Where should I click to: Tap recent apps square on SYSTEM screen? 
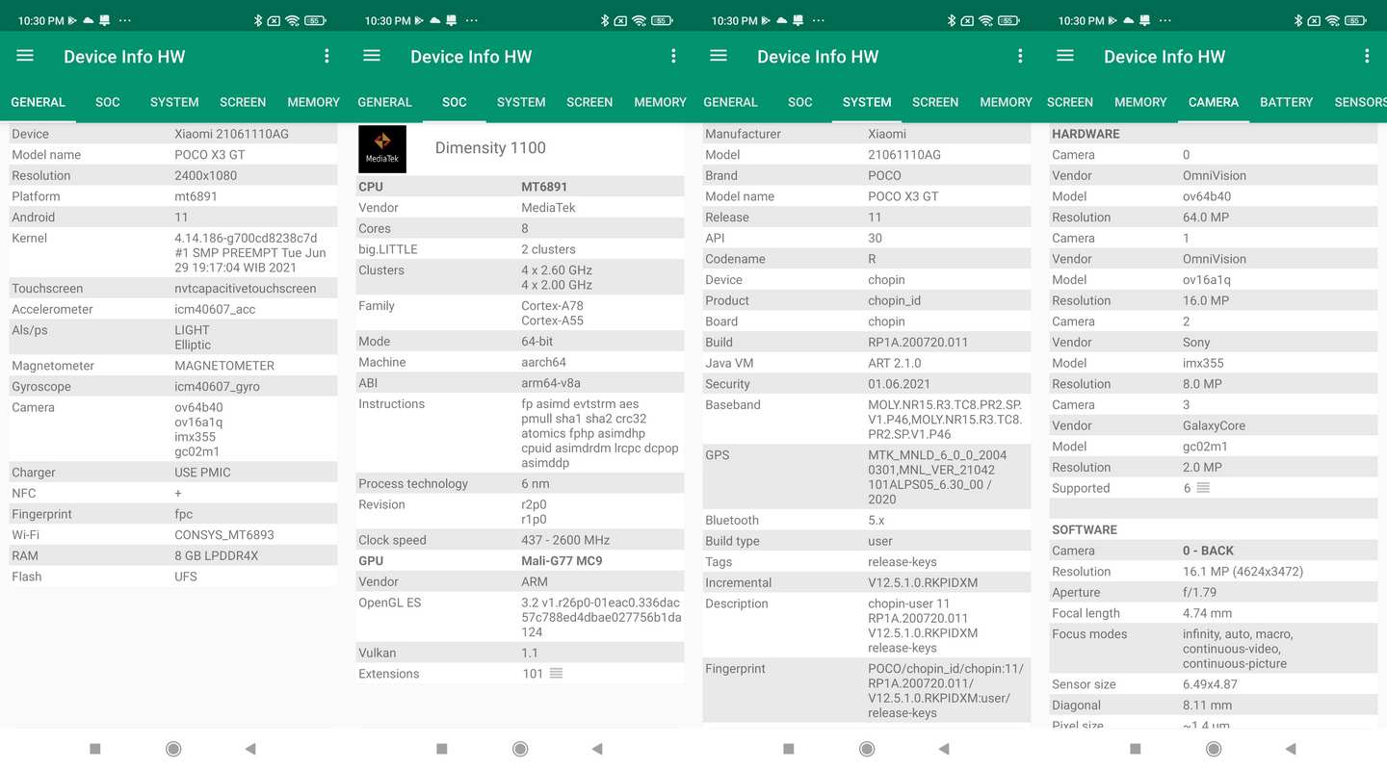[x=788, y=749]
